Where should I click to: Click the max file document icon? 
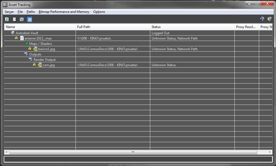[22, 38]
